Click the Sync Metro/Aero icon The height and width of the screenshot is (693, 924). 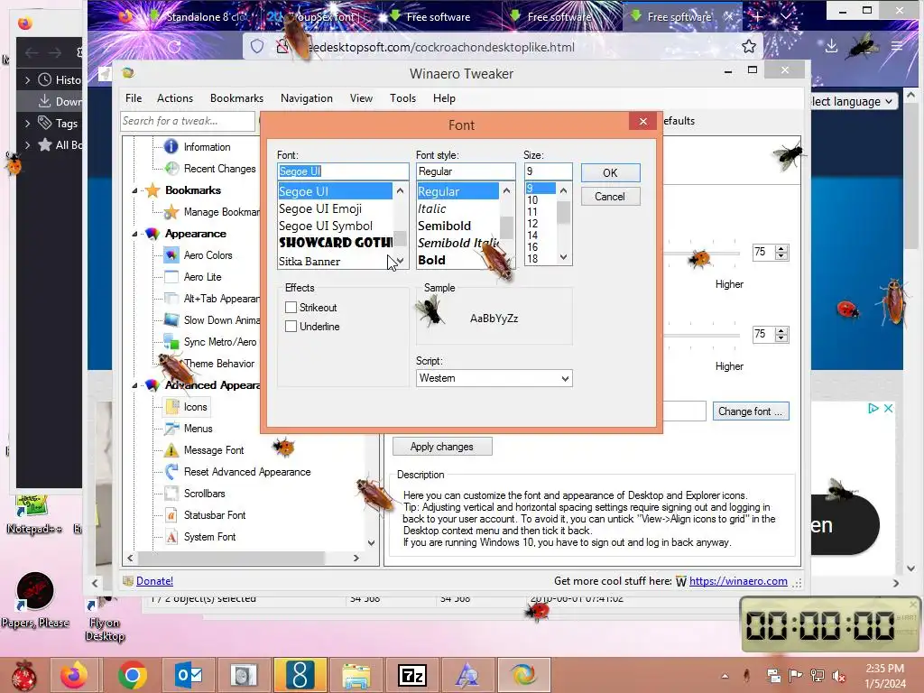(171, 342)
